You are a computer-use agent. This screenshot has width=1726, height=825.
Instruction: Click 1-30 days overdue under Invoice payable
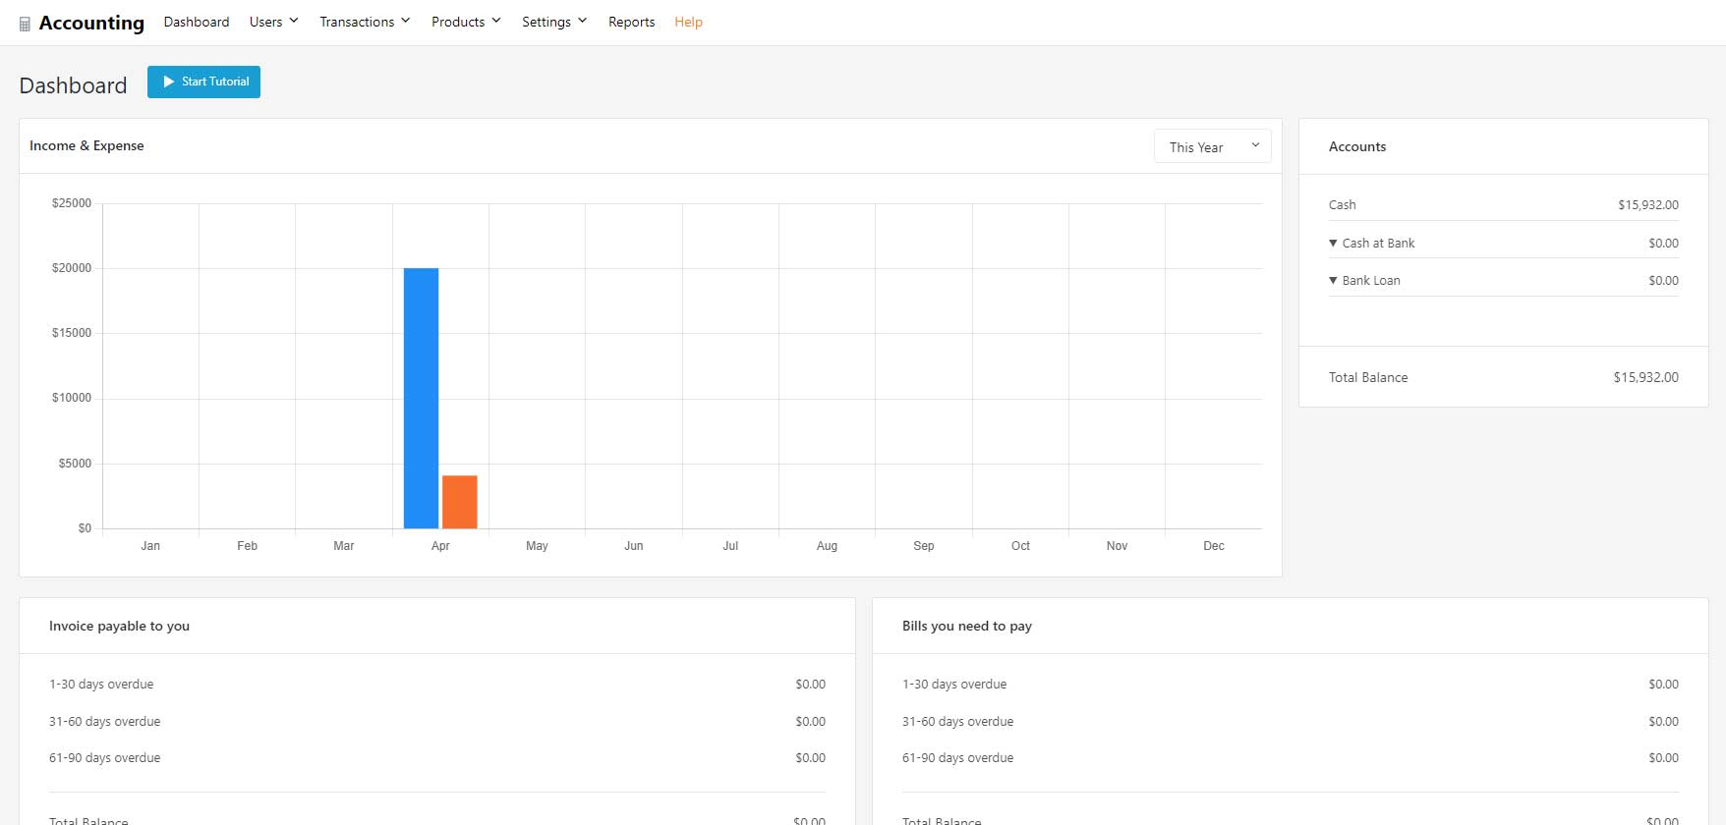(101, 684)
